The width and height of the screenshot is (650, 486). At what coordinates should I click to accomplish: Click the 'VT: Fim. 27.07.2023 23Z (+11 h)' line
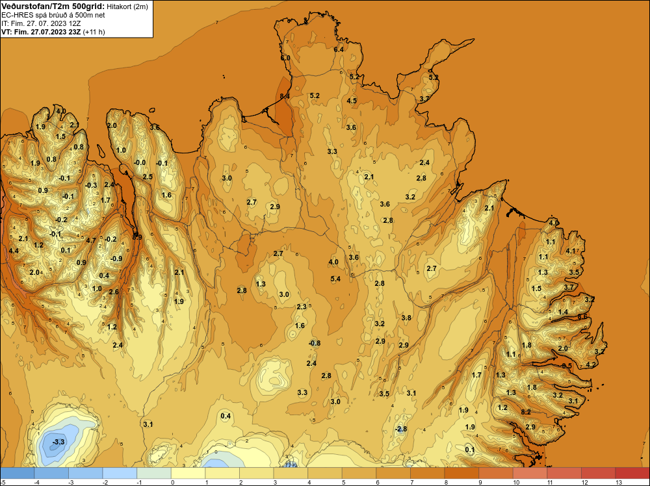click(53, 32)
